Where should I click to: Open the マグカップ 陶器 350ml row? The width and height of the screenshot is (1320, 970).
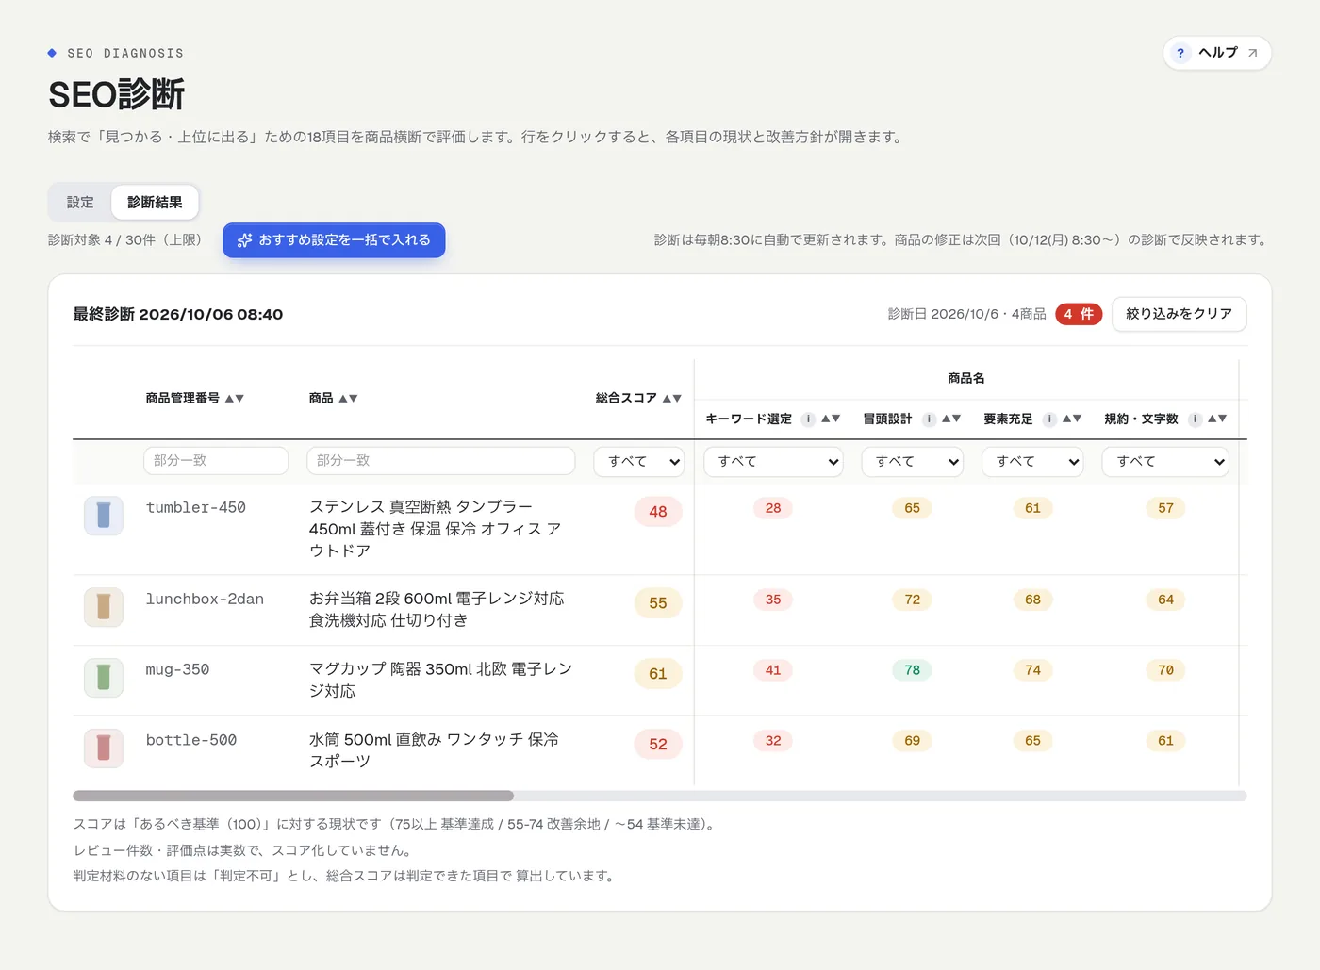(660, 681)
